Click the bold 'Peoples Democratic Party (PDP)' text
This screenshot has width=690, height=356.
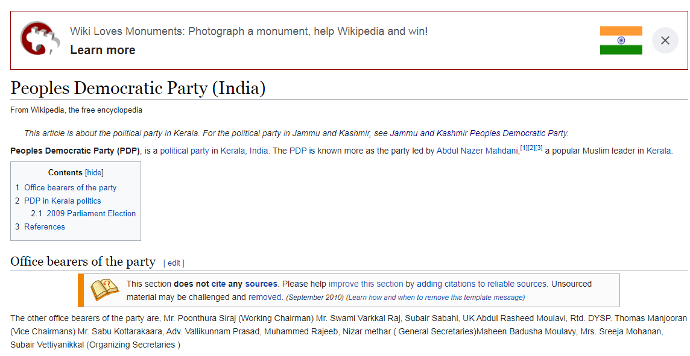coord(75,151)
